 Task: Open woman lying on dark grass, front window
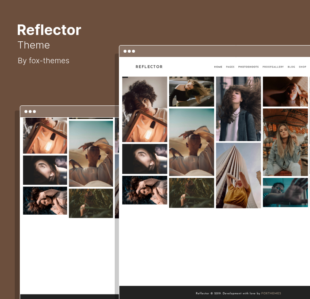click(145, 190)
